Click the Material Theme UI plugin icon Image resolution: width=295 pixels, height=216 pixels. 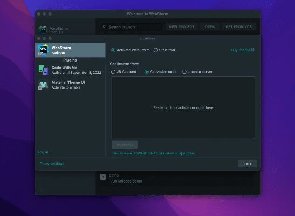43,85
